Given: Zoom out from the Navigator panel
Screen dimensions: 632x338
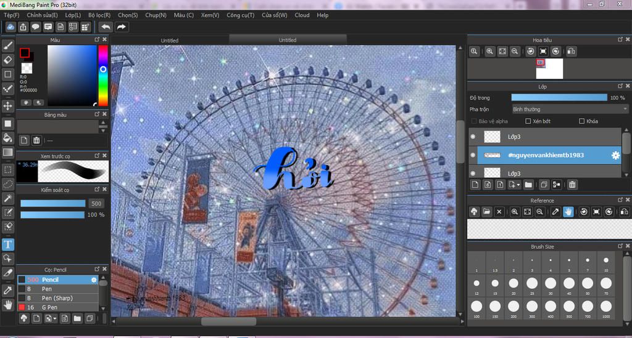Looking at the screenshot, I should (515, 52).
